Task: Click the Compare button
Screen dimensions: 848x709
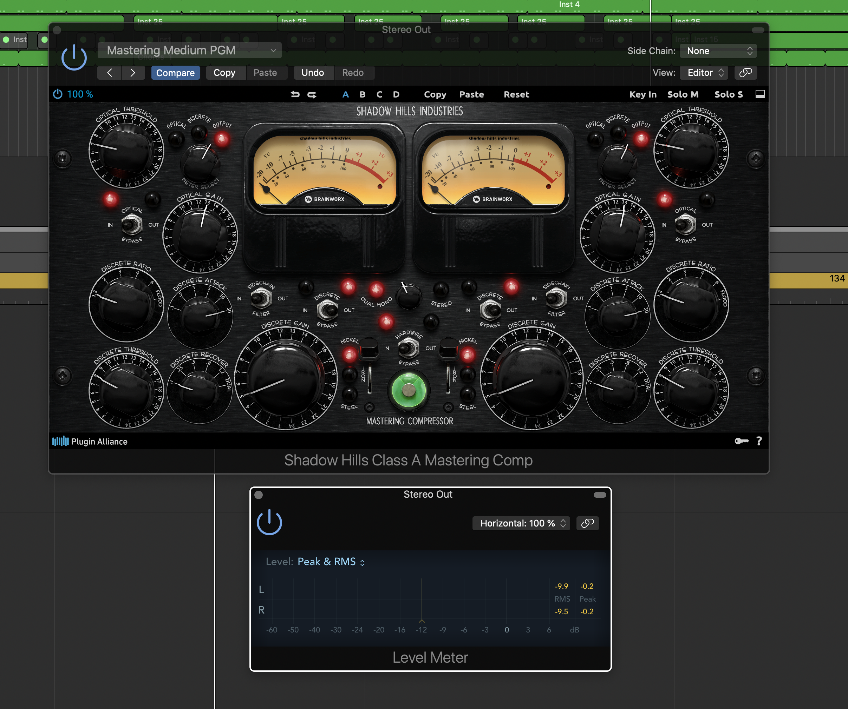Action: [x=175, y=73]
